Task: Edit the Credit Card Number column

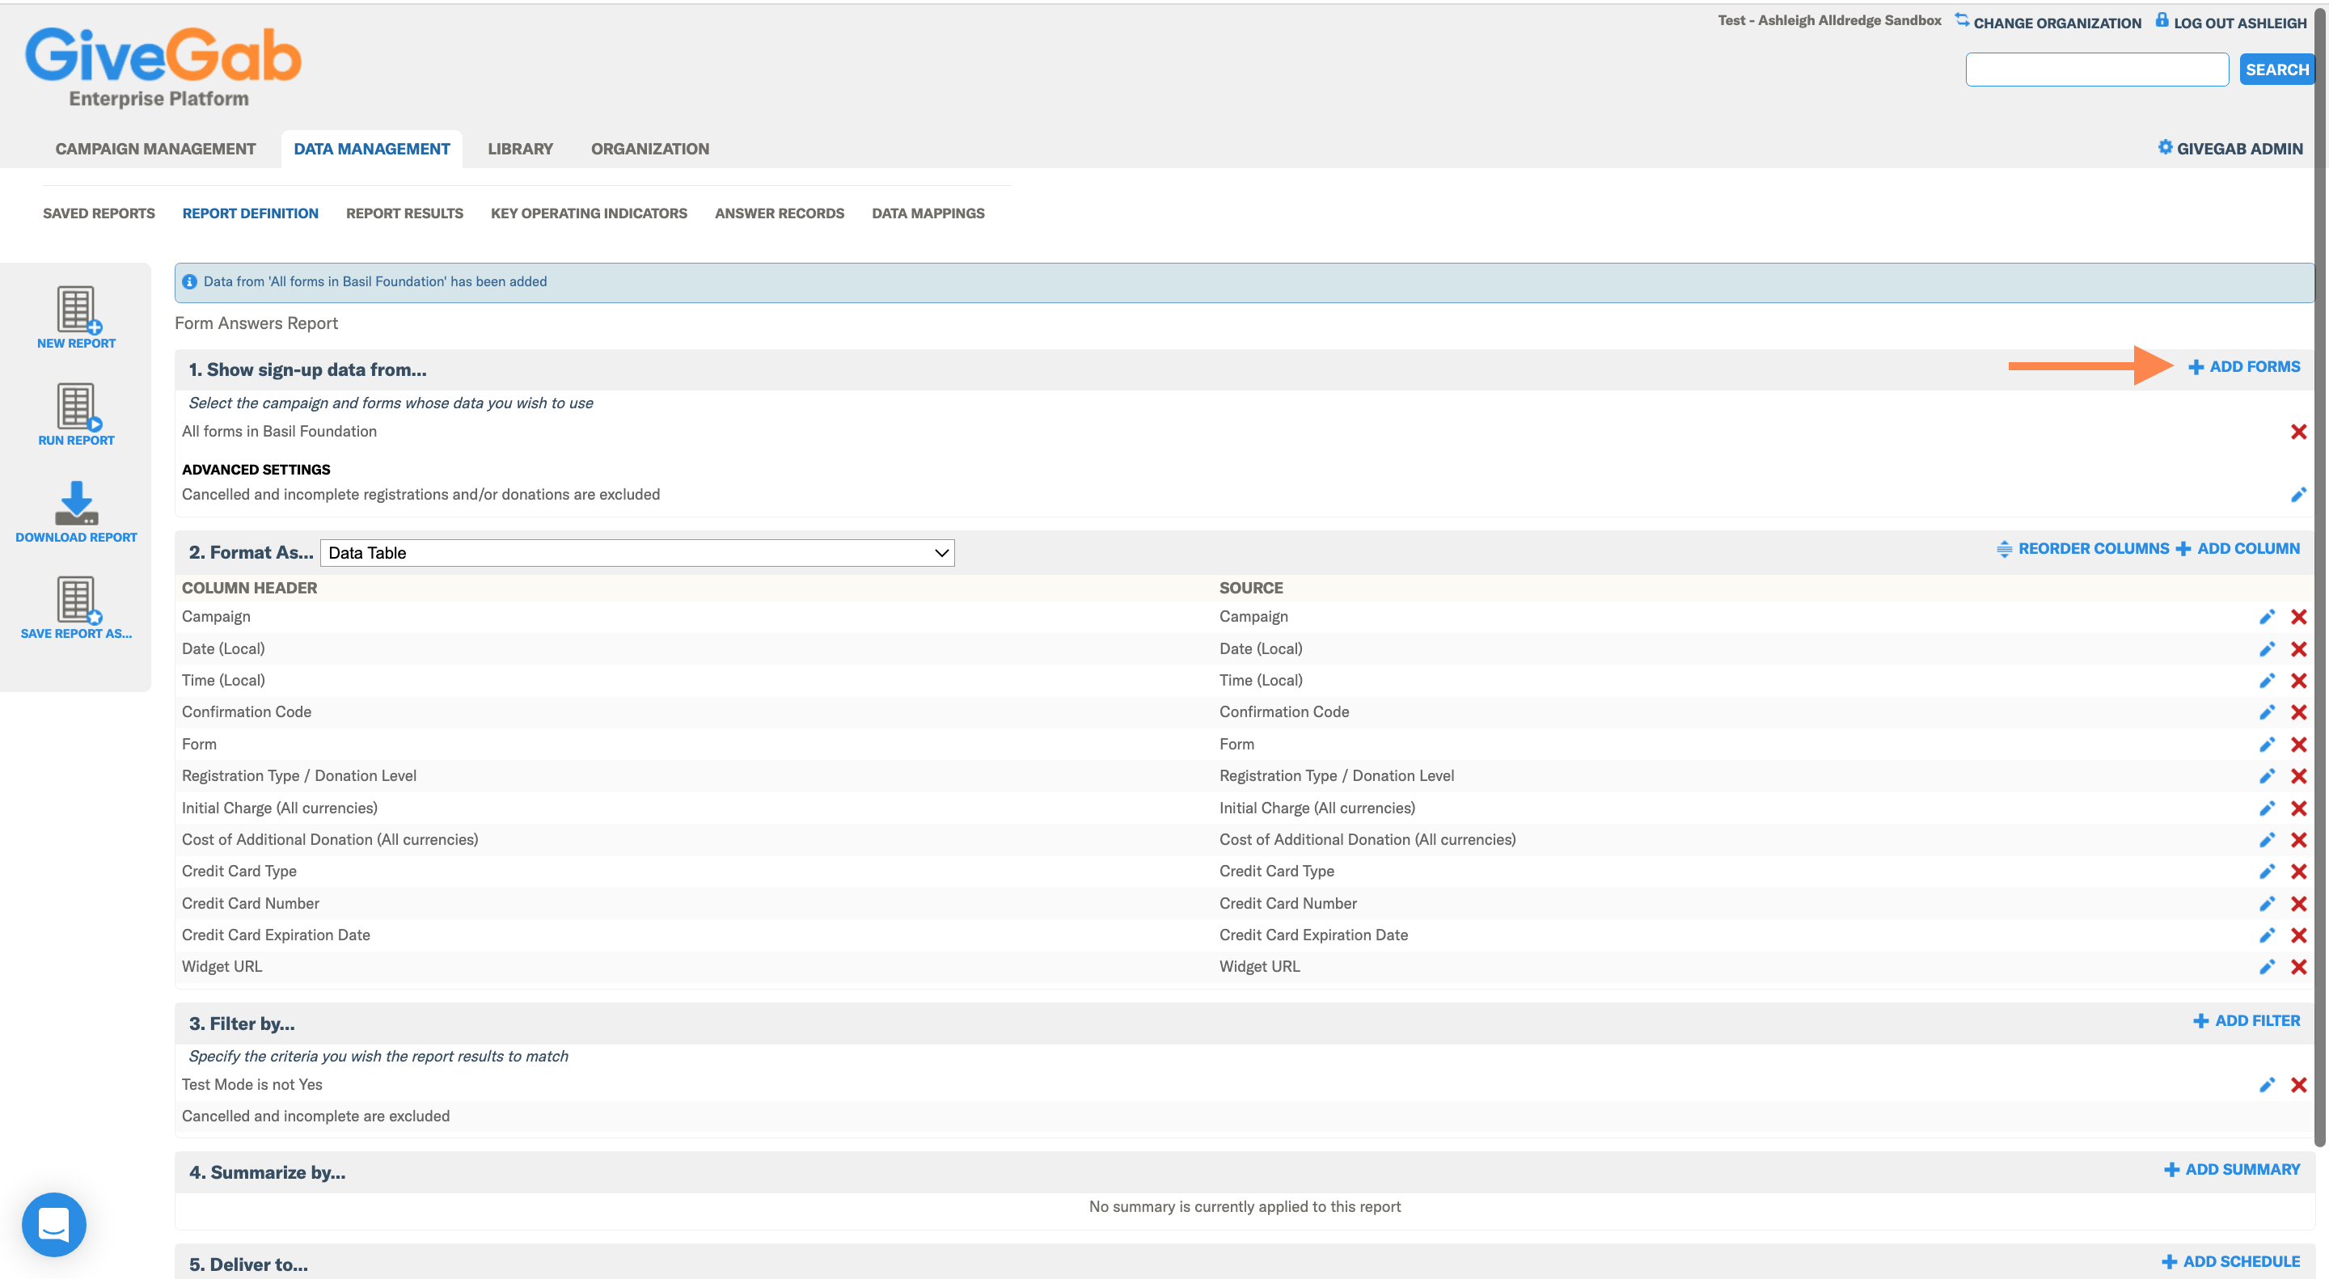Action: [2267, 904]
